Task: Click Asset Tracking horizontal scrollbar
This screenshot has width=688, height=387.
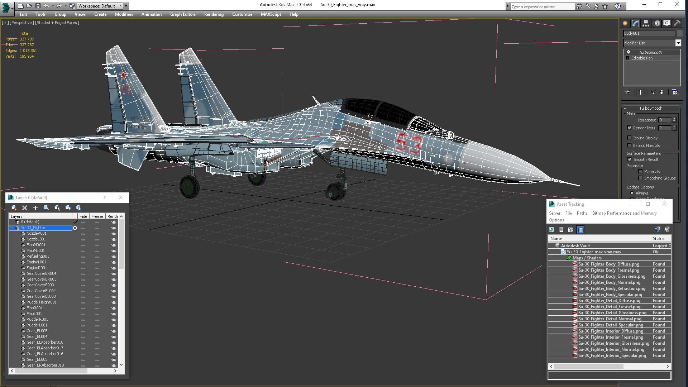Action: tap(609, 367)
